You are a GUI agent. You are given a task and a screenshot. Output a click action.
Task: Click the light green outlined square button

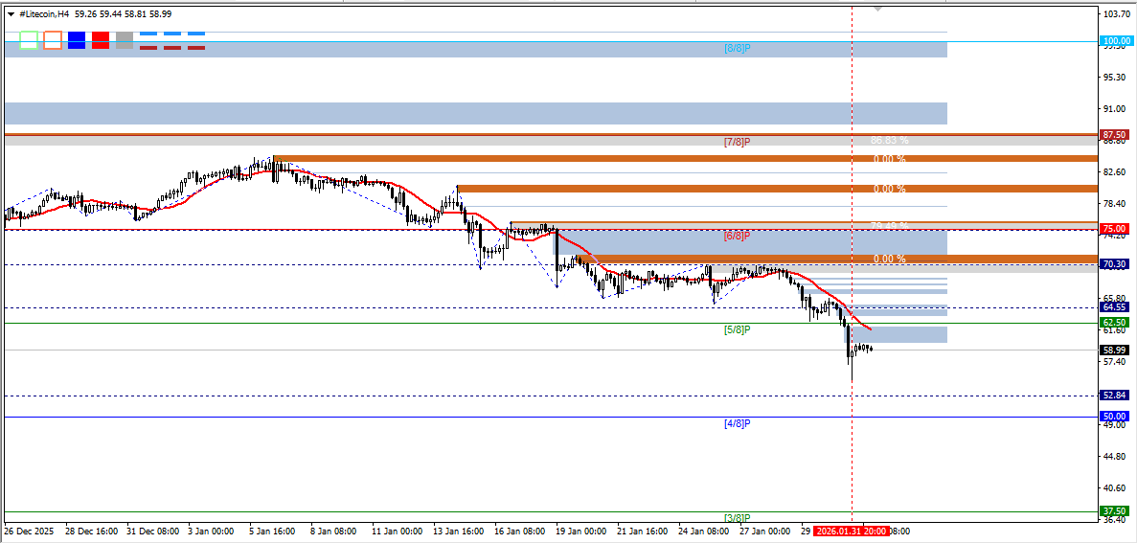29,40
